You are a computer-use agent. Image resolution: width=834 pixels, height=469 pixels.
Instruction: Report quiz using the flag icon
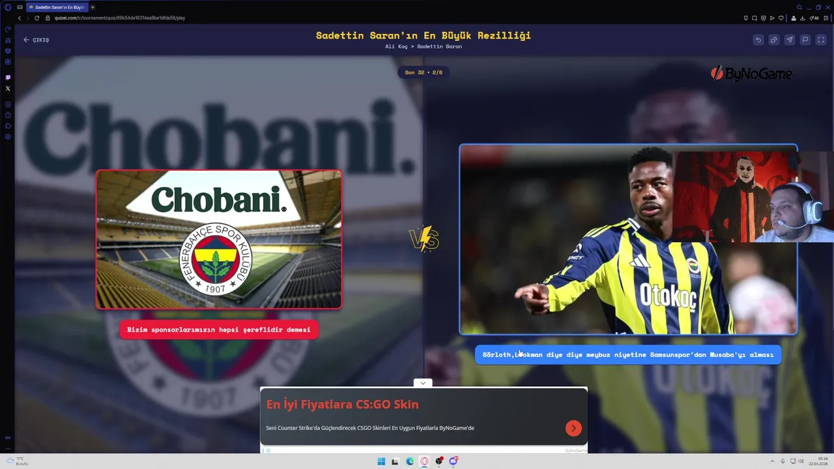[x=805, y=40]
